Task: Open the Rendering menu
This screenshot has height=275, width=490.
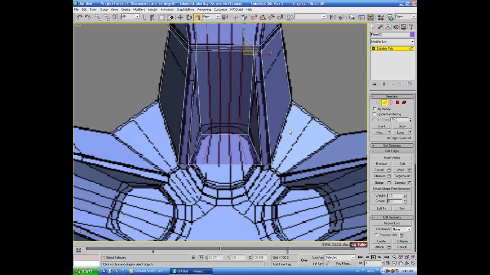Action: [204, 9]
